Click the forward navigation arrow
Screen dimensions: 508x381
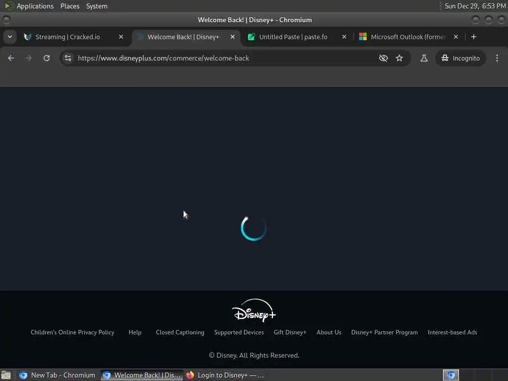click(28, 58)
